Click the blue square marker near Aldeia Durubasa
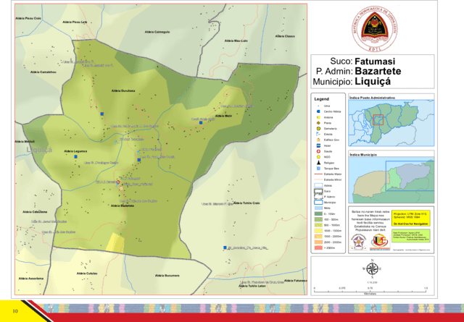Image resolution: width=464 pixels, height=322 pixels. click(103, 114)
